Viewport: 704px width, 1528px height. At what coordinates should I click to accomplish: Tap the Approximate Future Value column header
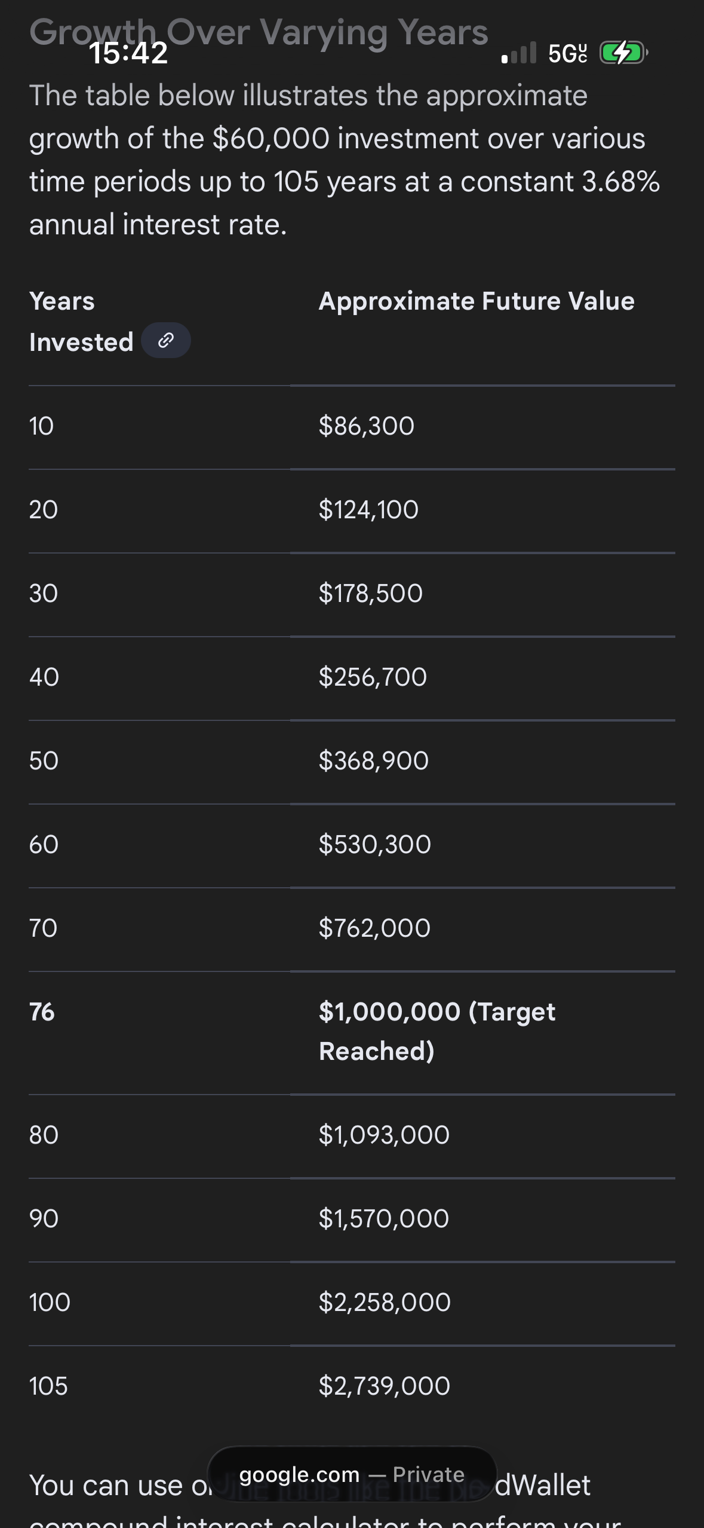coord(476,301)
